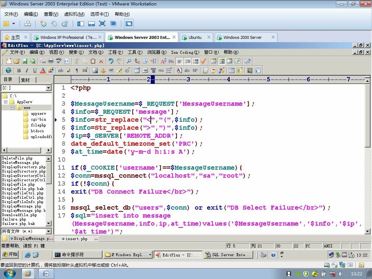Select failure.php in the file list
This screenshot has height=279, width=372.
[x=14, y=219]
